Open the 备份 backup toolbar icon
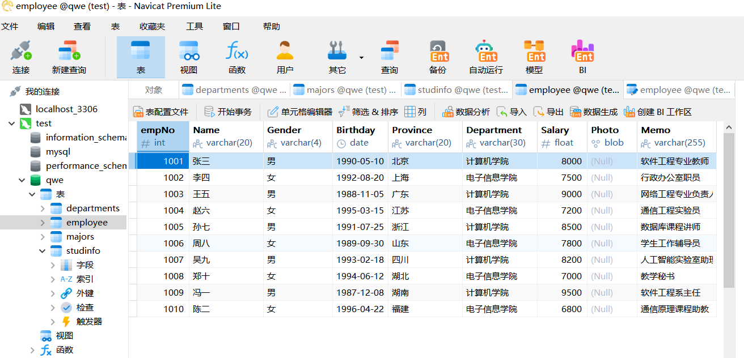The width and height of the screenshot is (744, 358). tap(438, 57)
